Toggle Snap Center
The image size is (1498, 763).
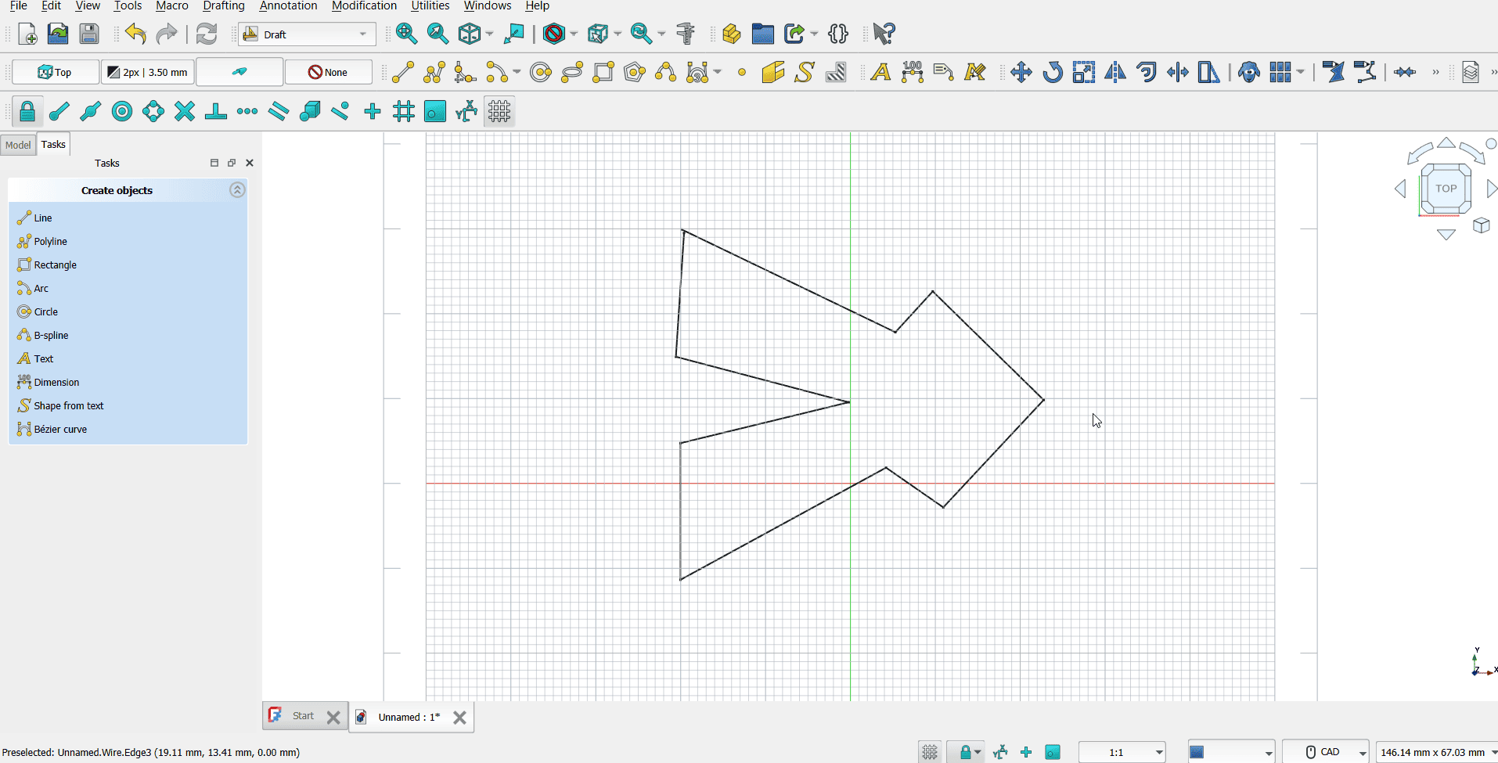click(121, 112)
